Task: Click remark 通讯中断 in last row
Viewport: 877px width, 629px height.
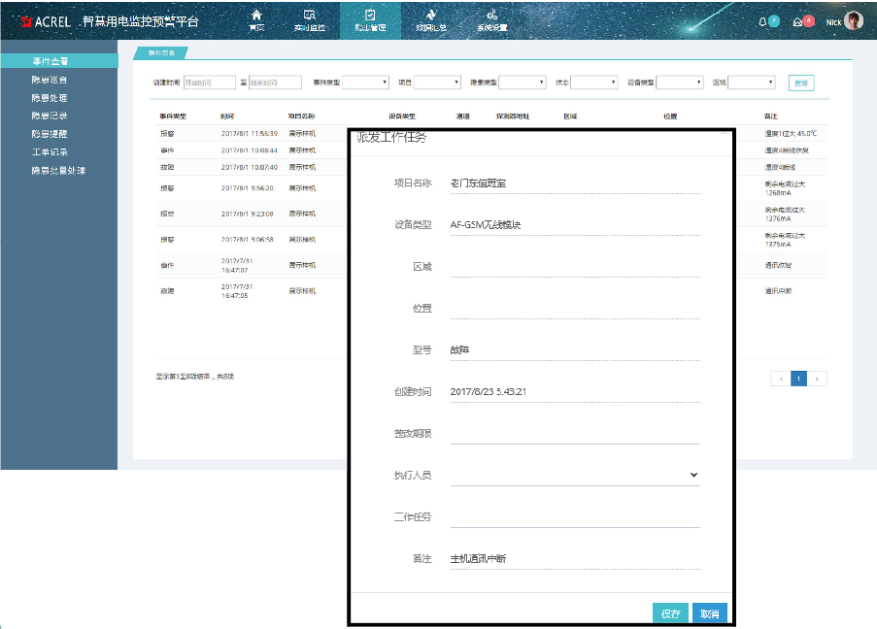Action: [x=778, y=291]
